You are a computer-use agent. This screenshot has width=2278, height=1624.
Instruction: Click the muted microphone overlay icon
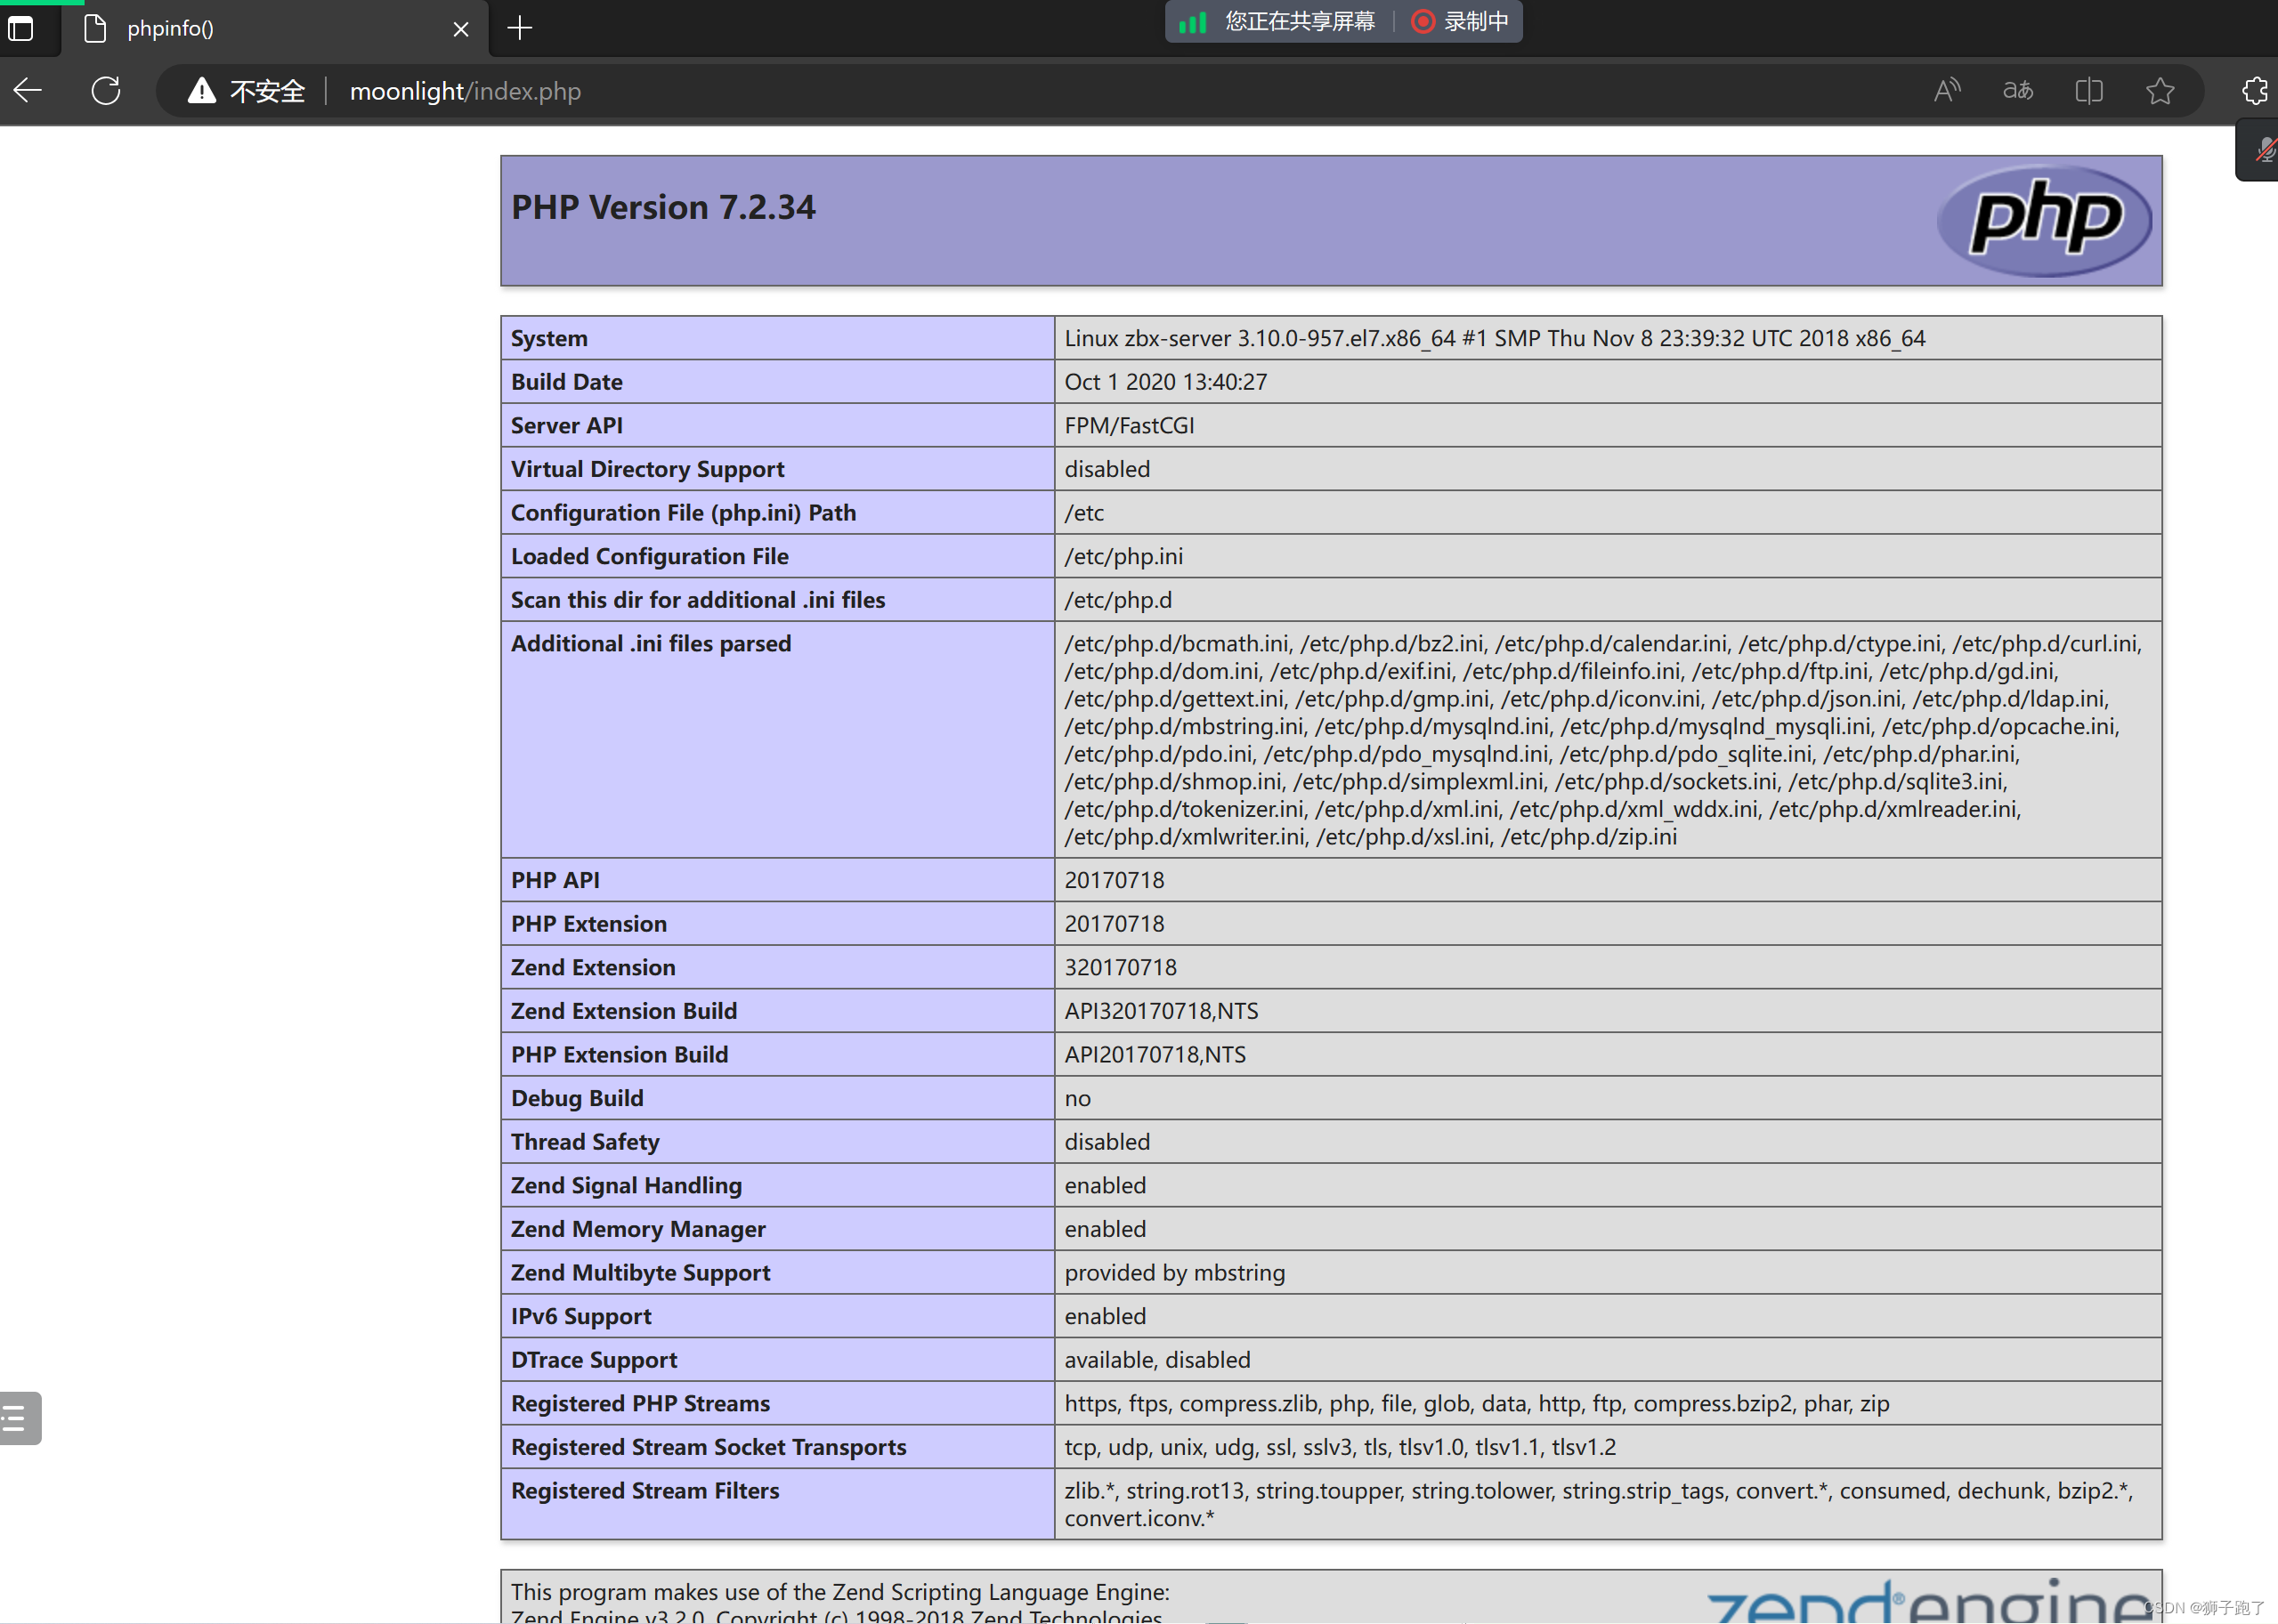click(2264, 150)
